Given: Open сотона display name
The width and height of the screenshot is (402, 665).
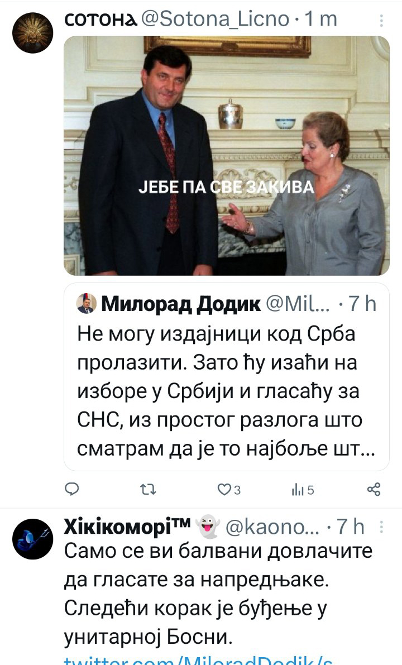Looking at the screenshot, I should (x=100, y=20).
